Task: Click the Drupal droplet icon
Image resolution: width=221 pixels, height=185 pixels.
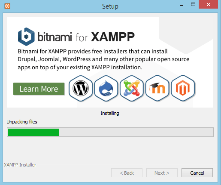Action: [x=106, y=88]
